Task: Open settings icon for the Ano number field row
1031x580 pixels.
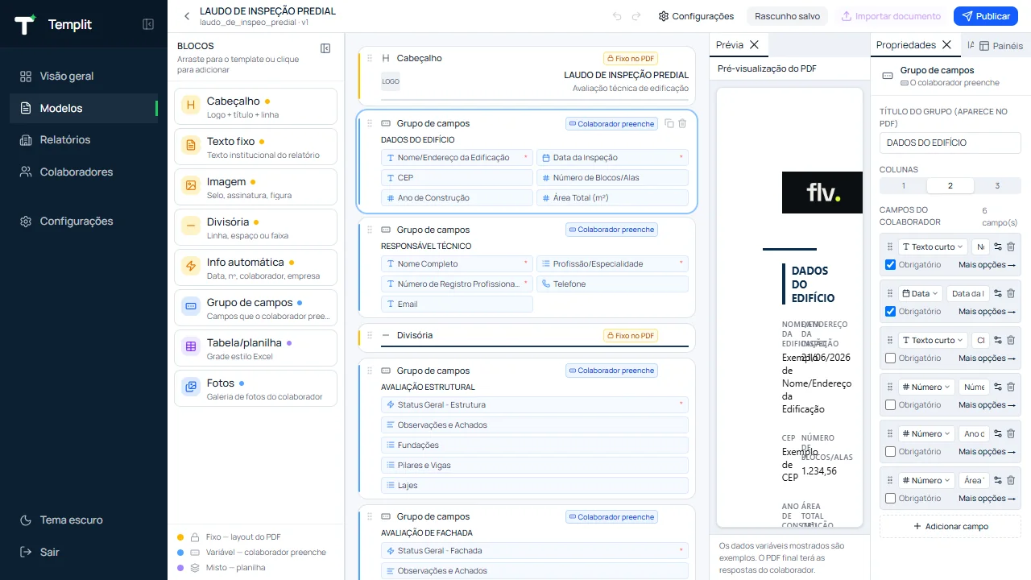Action: click(998, 434)
